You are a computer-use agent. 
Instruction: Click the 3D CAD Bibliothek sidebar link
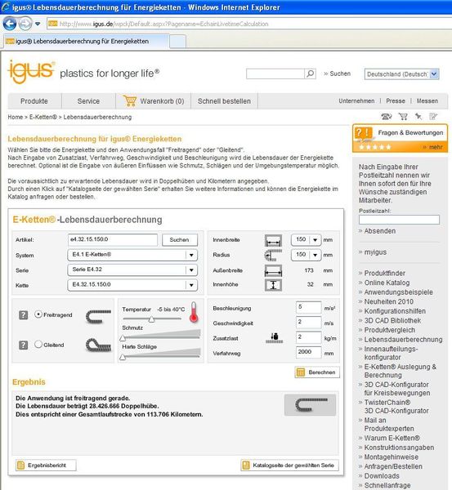[x=392, y=321]
